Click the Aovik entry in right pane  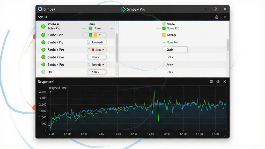tap(170, 64)
